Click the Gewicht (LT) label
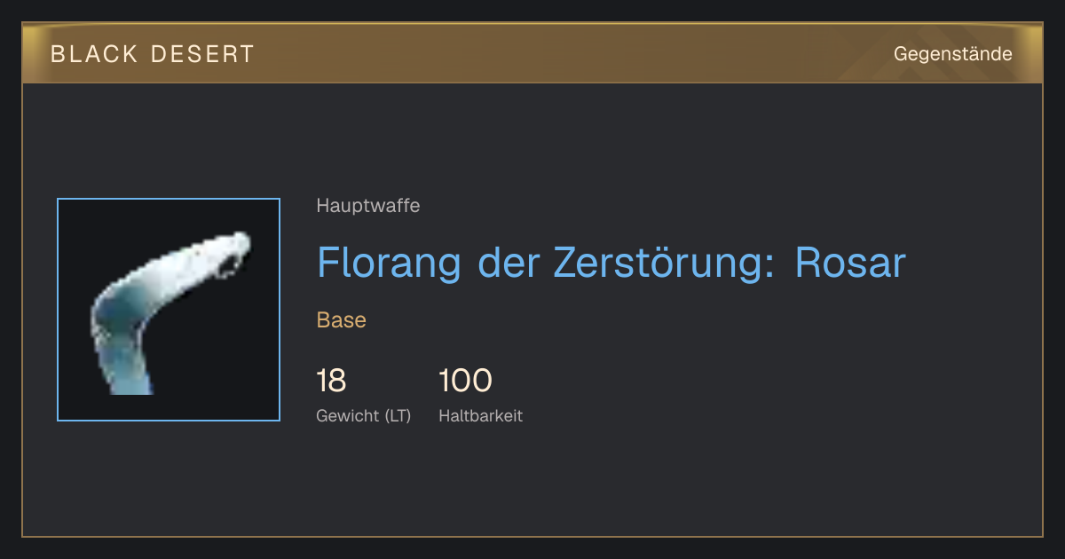 (364, 415)
